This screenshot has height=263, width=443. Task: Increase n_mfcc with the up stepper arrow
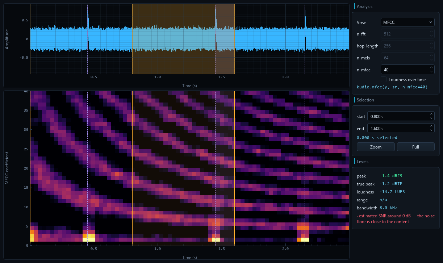tap(431, 67)
